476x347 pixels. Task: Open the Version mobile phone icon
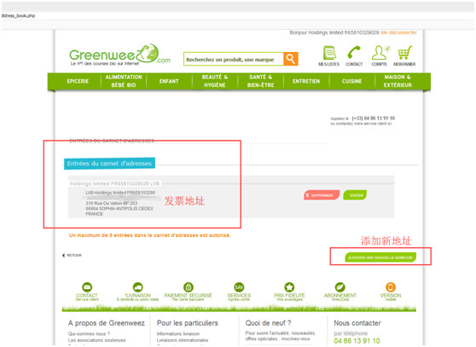pyautogui.click(x=391, y=286)
